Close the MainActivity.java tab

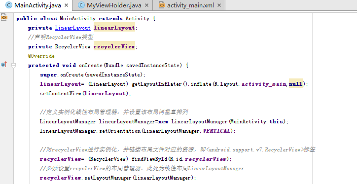point(66,5)
